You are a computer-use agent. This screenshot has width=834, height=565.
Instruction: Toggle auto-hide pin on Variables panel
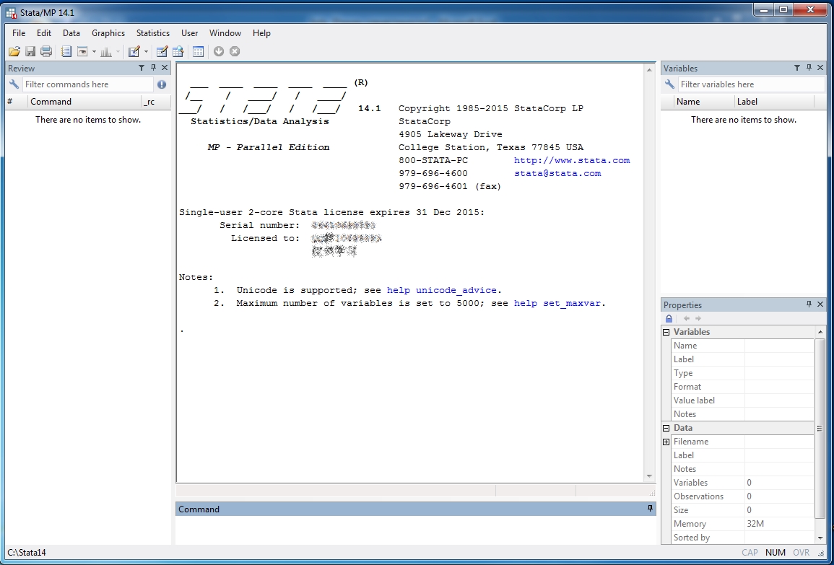[x=809, y=68]
